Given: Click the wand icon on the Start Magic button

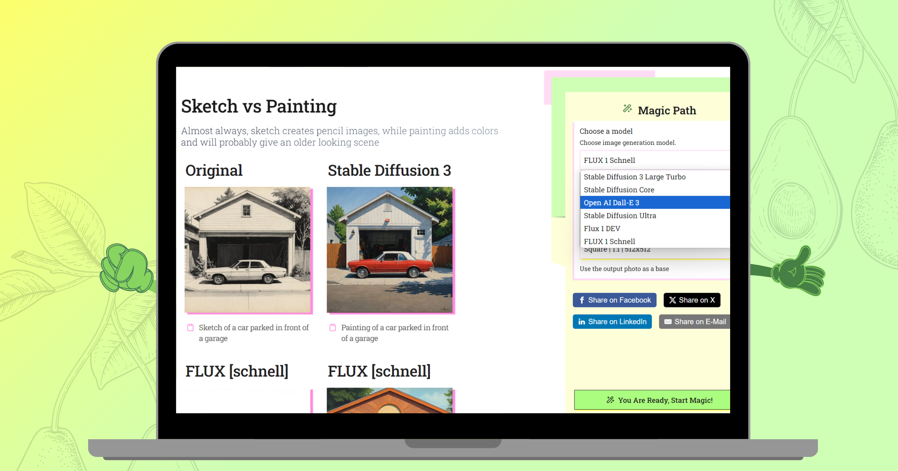Looking at the screenshot, I should (610, 400).
